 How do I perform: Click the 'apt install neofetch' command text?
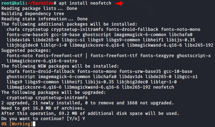(85, 3)
